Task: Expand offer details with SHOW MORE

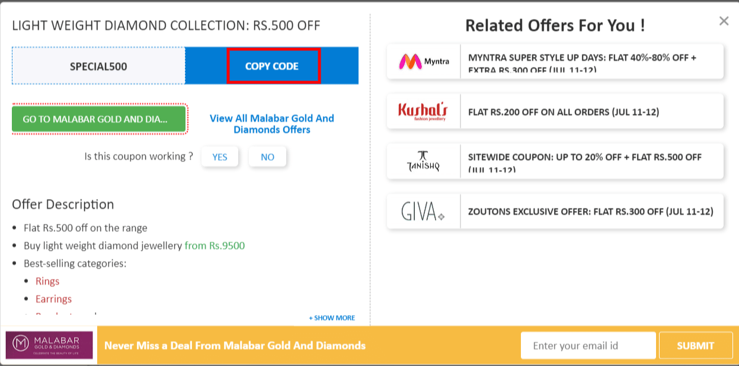Action: coord(331,317)
